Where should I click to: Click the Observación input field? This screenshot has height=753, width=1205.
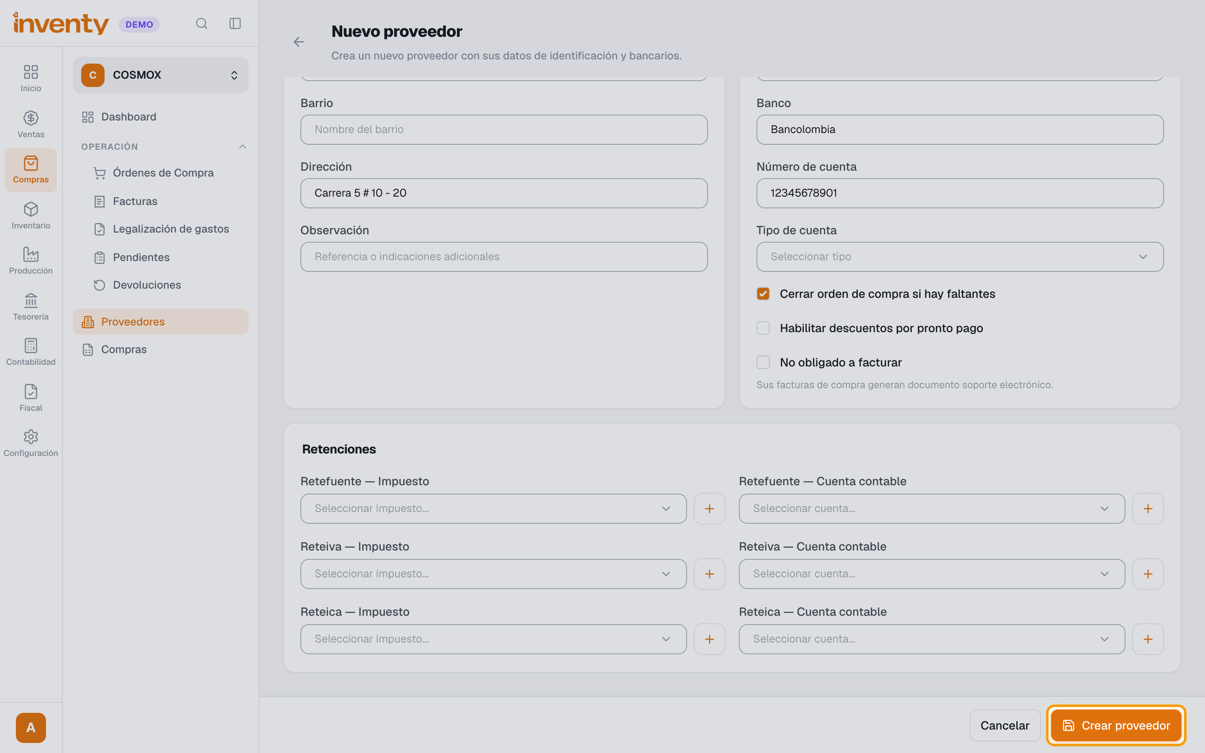(x=503, y=257)
